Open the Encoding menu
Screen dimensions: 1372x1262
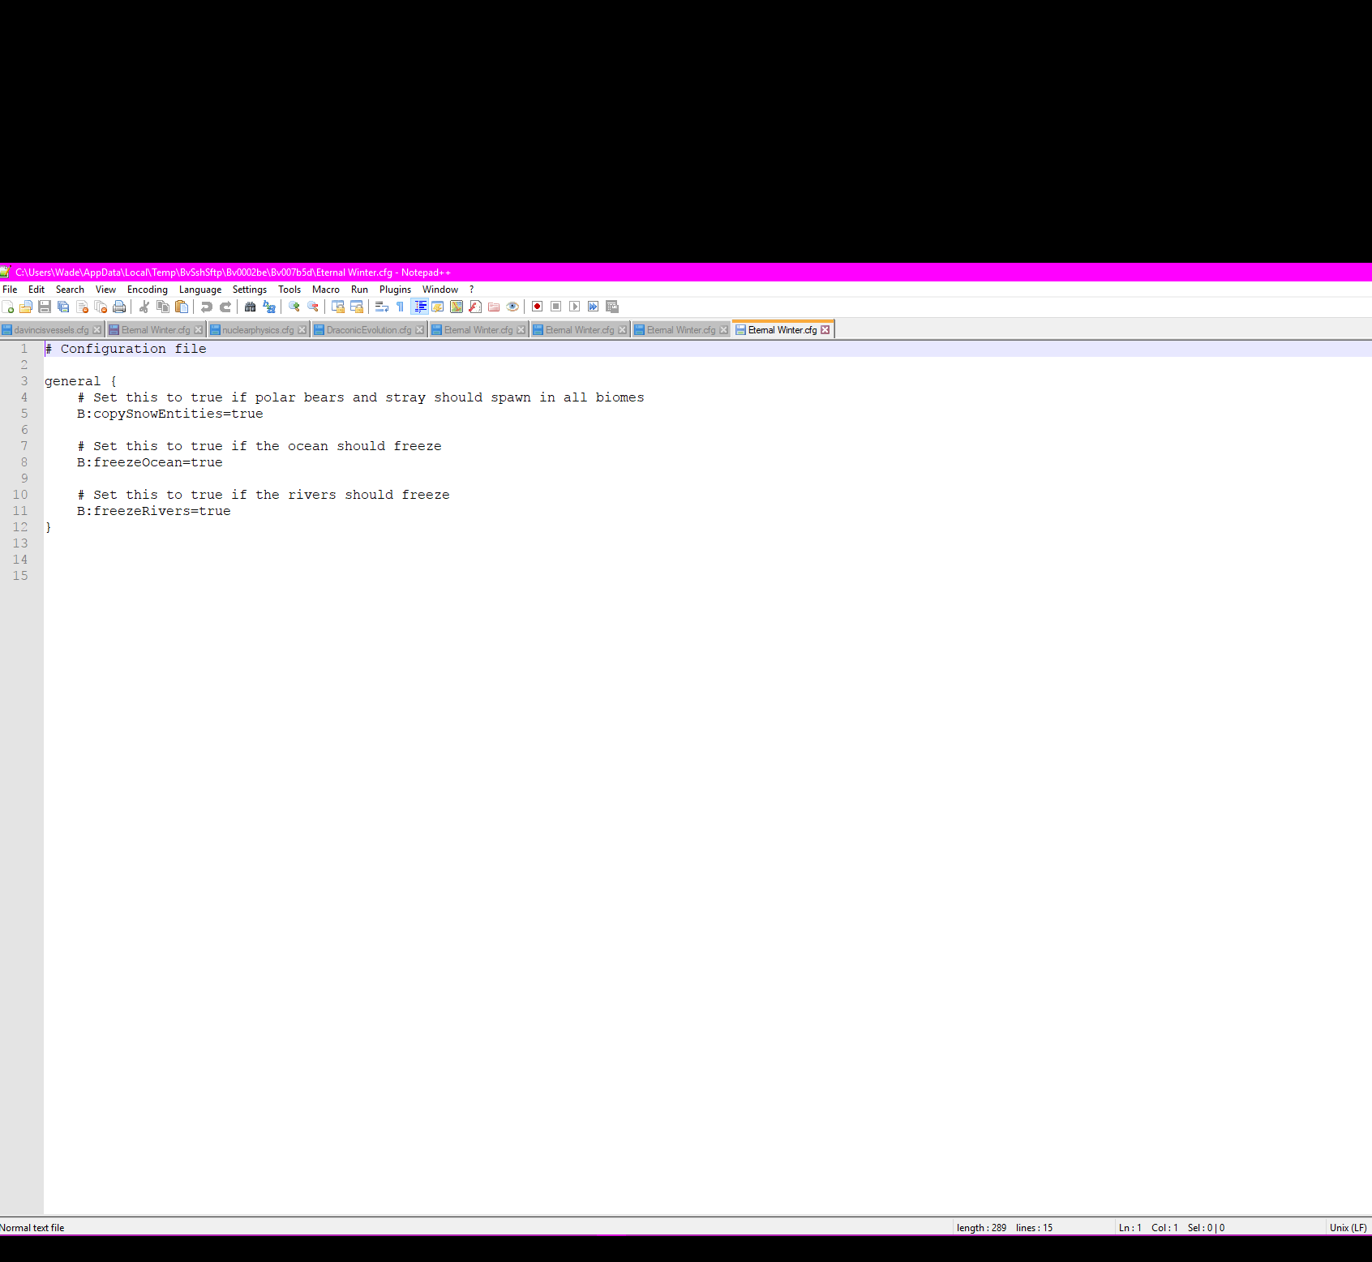point(148,290)
